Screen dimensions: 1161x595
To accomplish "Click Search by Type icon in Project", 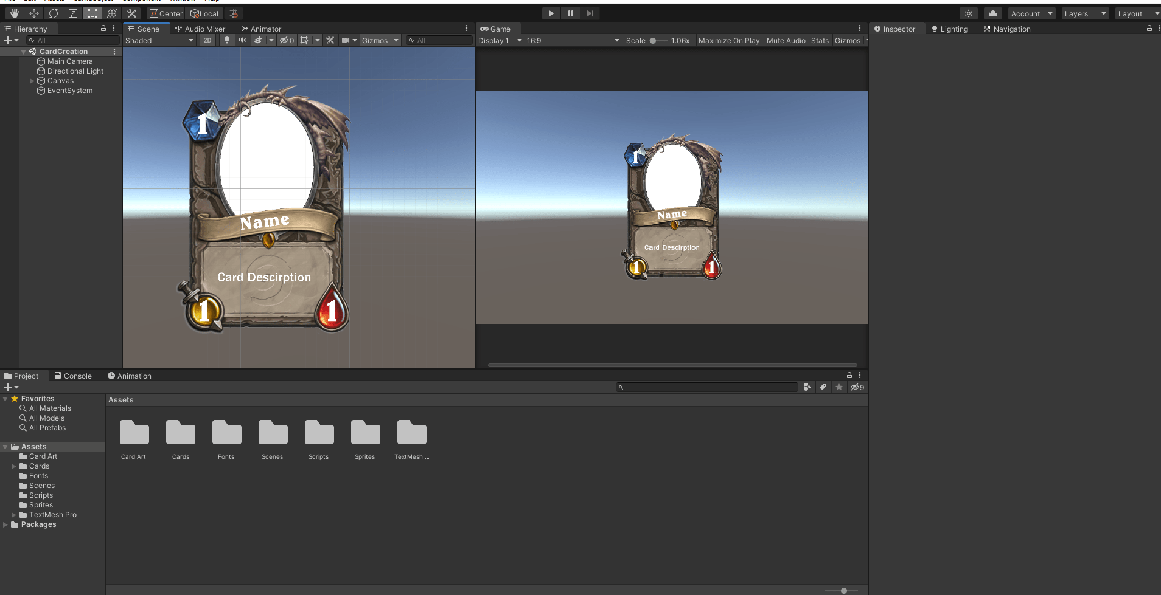I will 807,387.
